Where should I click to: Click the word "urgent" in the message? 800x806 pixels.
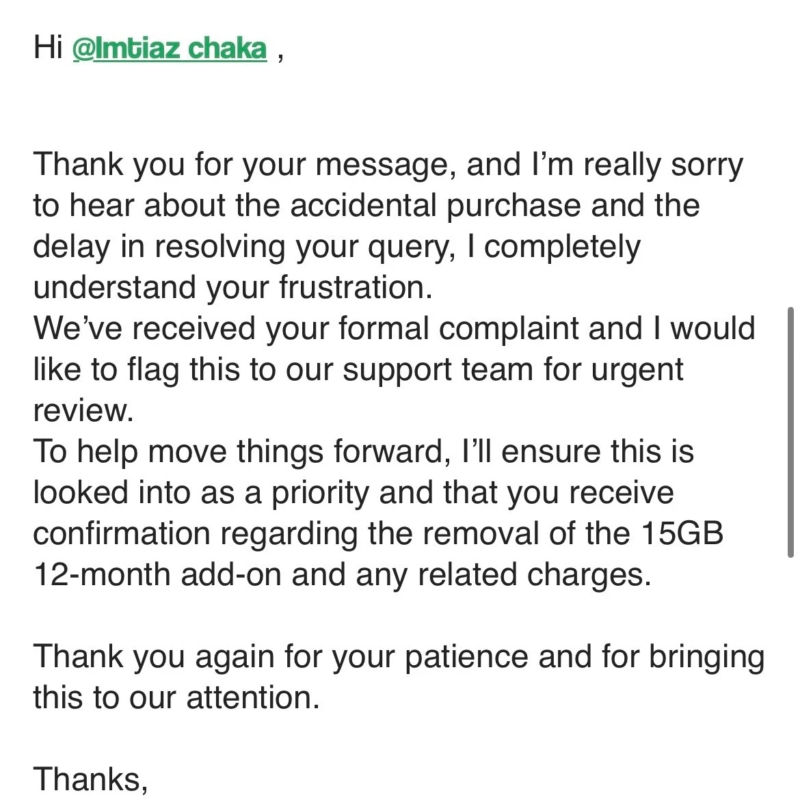pyautogui.click(x=637, y=370)
